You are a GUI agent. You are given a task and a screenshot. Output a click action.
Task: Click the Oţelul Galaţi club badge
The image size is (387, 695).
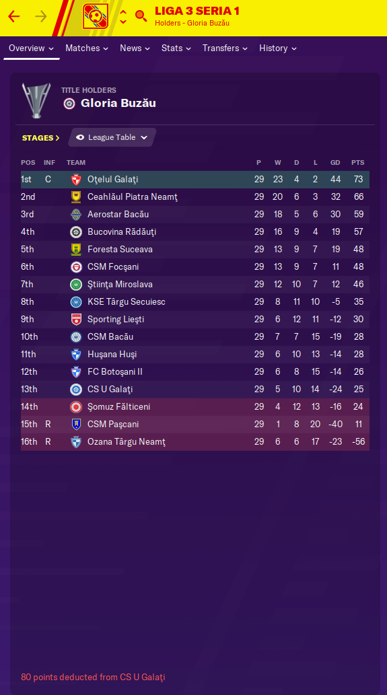tap(76, 180)
